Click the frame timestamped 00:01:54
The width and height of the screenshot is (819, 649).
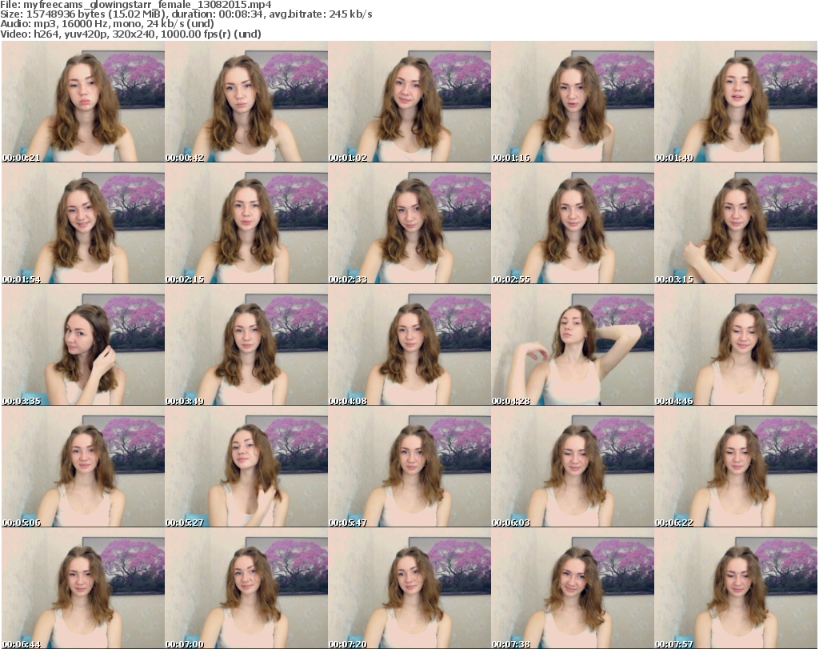83,223
